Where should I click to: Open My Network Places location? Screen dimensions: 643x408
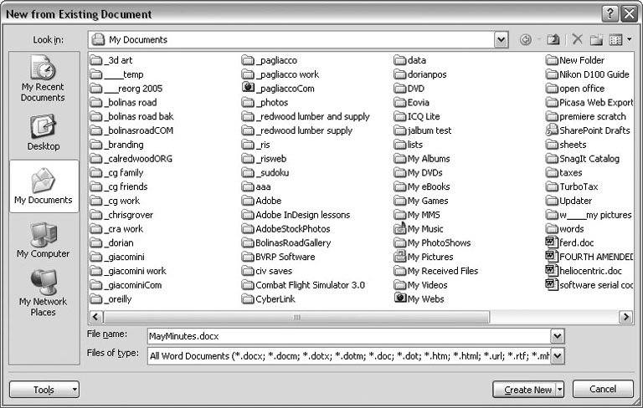tap(43, 293)
